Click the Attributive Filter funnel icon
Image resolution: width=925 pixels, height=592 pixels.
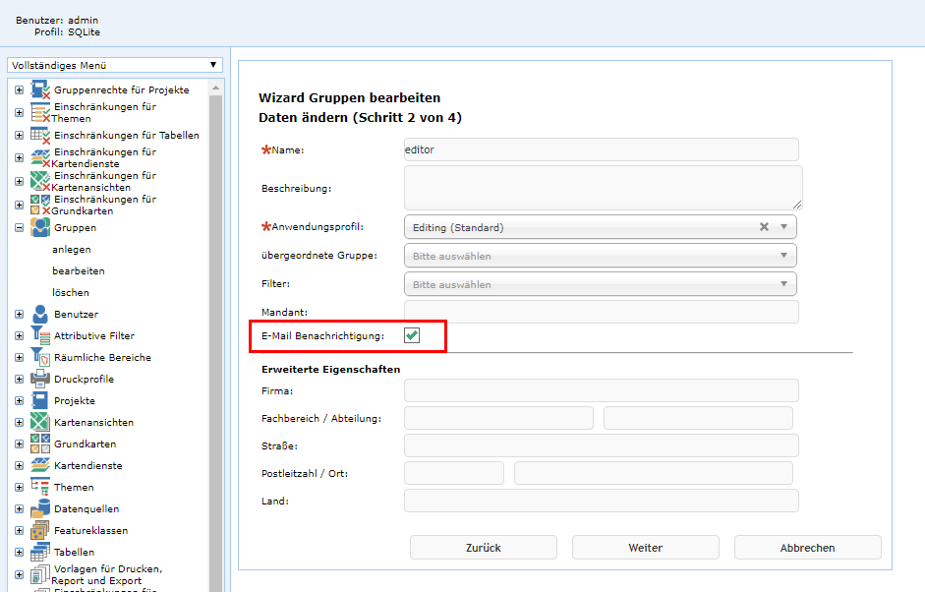coord(40,336)
